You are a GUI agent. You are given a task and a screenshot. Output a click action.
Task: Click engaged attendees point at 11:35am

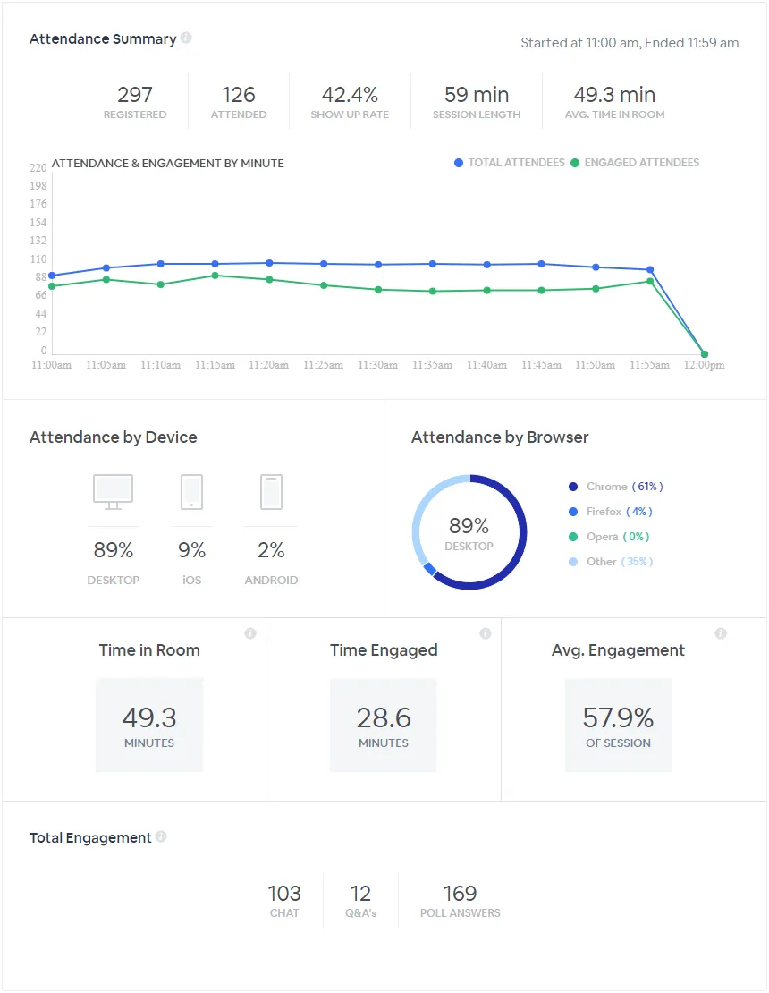click(x=433, y=292)
